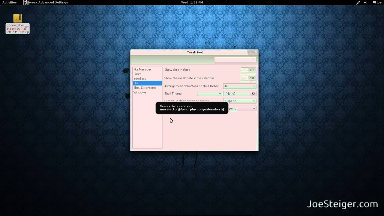
Task: Minimize the Tweak Tool window
Action: (x=250, y=52)
